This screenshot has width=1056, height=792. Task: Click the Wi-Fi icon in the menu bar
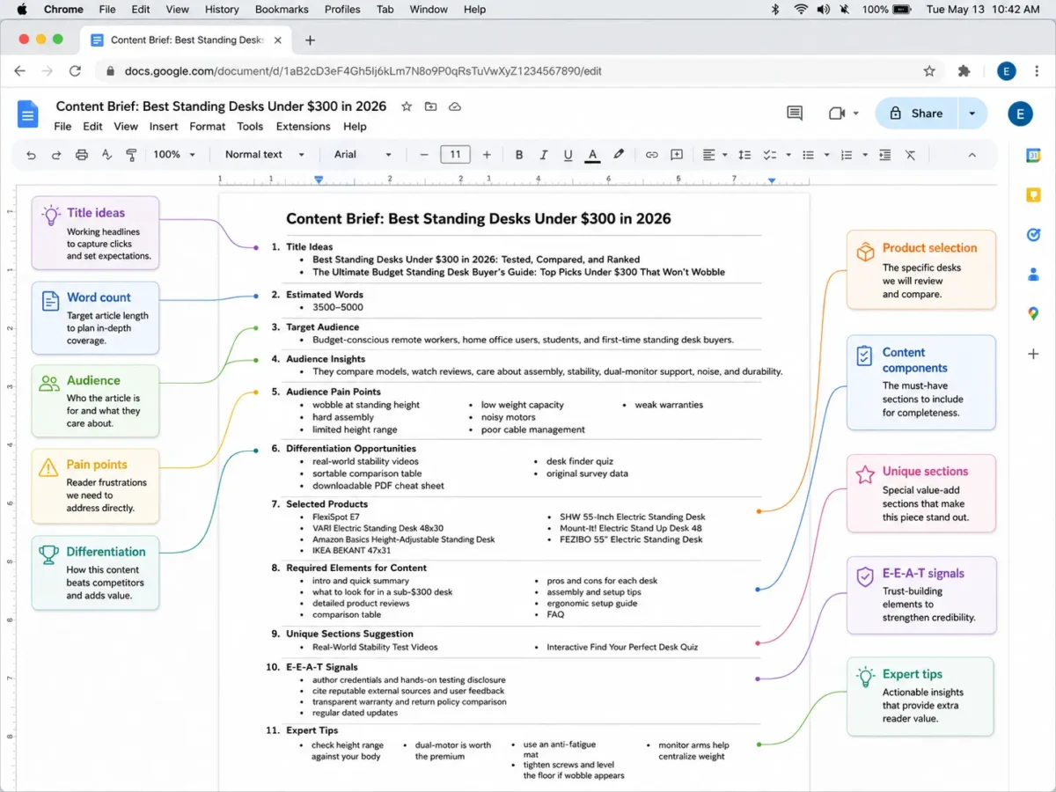801,10
